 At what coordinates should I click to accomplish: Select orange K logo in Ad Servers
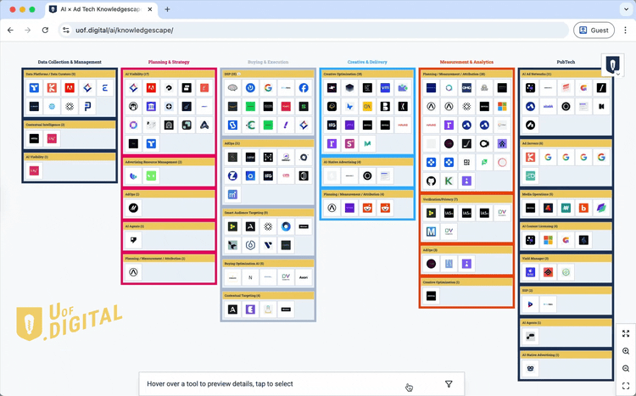coord(530,157)
